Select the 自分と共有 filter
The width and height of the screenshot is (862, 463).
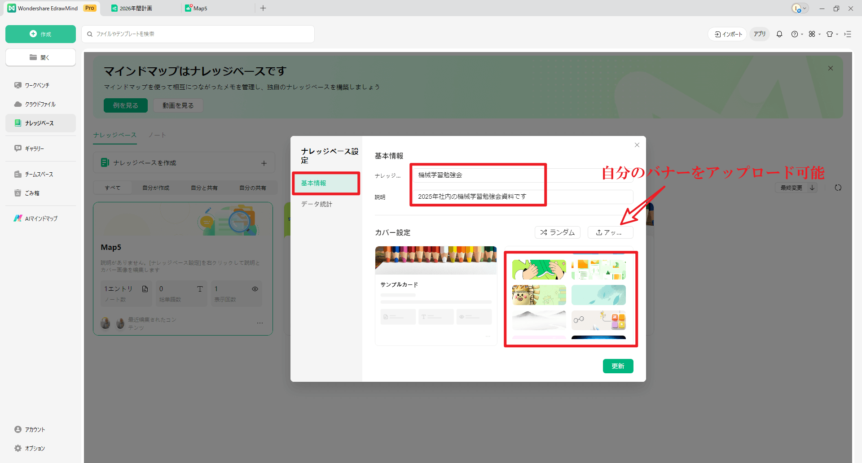coord(204,188)
